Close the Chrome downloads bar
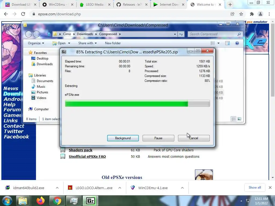This screenshot has height=206, width=275. click(270, 187)
